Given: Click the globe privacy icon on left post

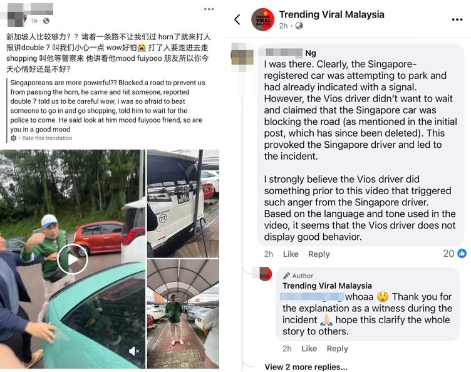Looking at the screenshot, I should [46, 21].
